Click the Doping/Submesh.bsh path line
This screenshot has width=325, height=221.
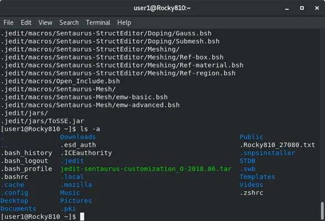[110, 41]
